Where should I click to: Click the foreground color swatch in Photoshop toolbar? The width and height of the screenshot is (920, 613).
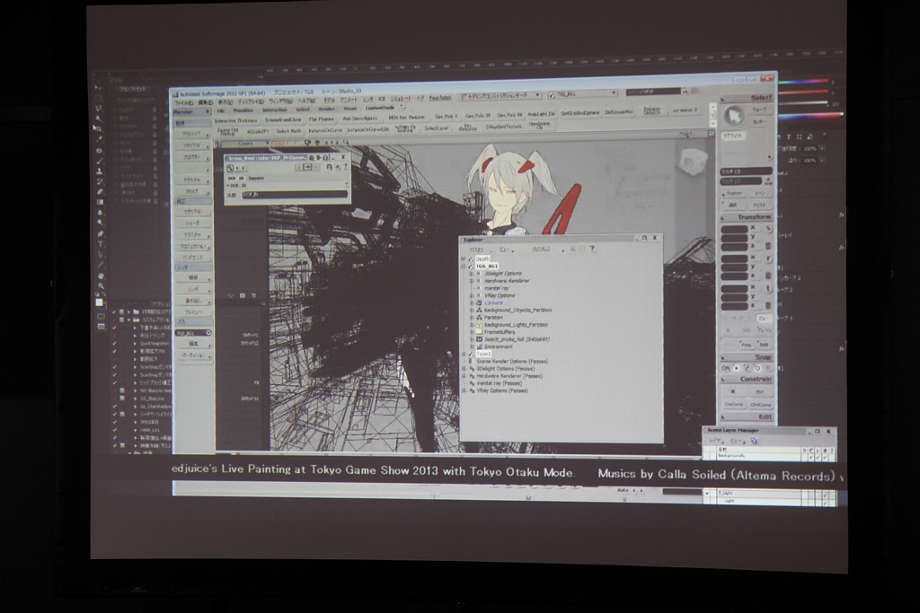point(100,302)
